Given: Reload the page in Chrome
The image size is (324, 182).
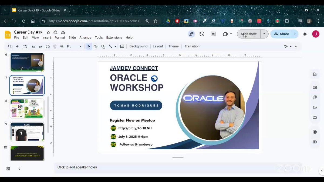Looking at the screenshot, I should [x=24, y=21].
